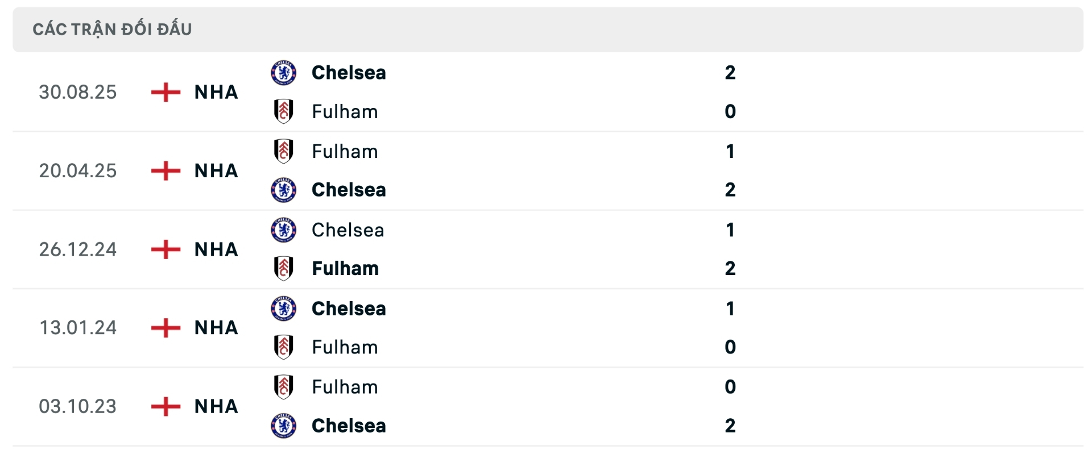Viewport: 1092px width, 450px height.
Task: Select the England flag for the 26.12.24 match
Action: [165, 249]
